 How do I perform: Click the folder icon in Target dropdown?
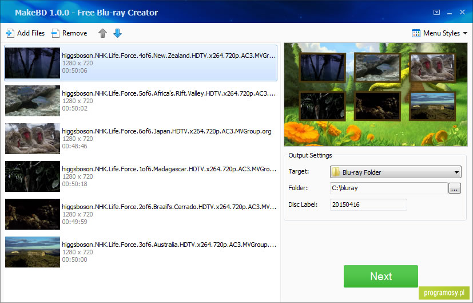335,172
